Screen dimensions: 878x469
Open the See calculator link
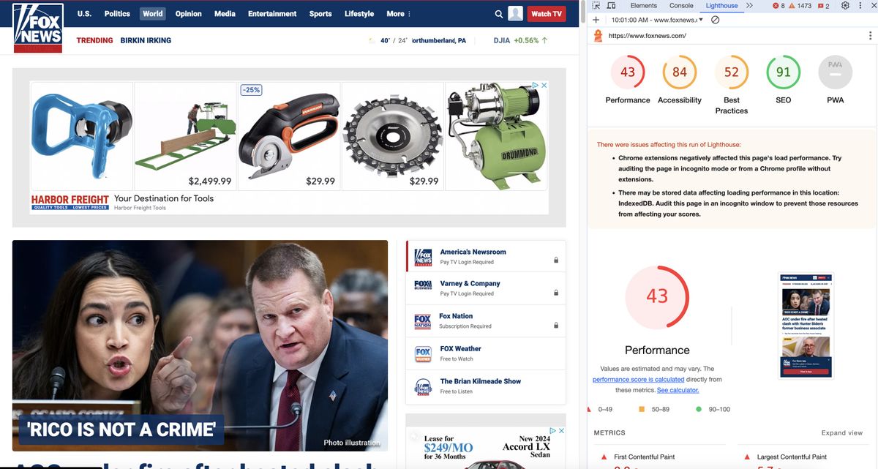pyautogui.click(x=678, y=389)
